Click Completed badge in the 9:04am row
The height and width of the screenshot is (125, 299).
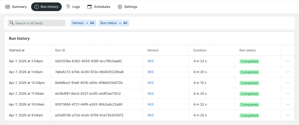click(x=249, y=116)
